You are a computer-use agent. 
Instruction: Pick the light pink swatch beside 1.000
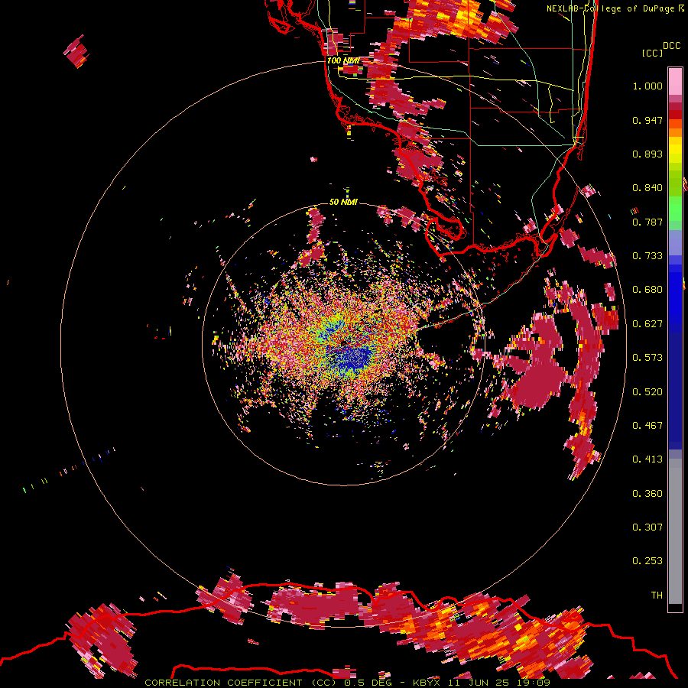point(675,81)
